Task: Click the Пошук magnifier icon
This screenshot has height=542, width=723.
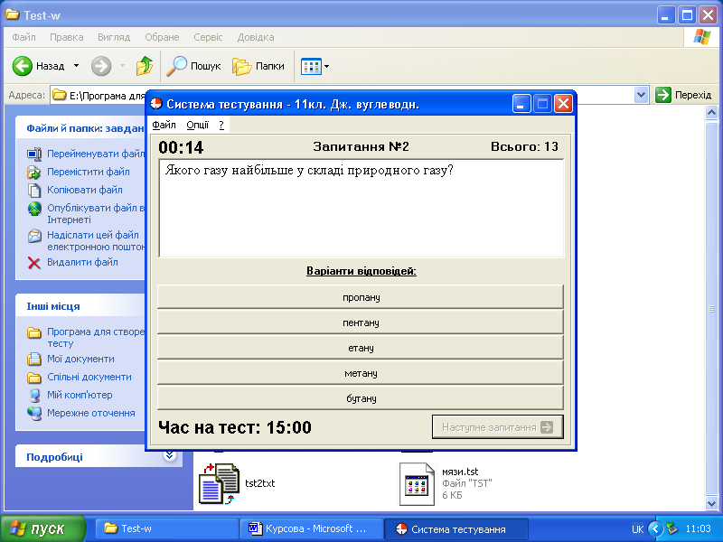Action: pos(176,66)
